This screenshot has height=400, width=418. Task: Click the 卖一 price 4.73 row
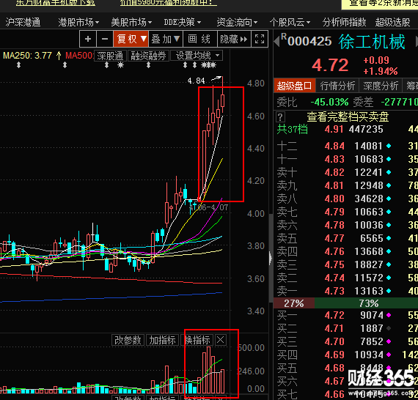[x=345, y=291]
